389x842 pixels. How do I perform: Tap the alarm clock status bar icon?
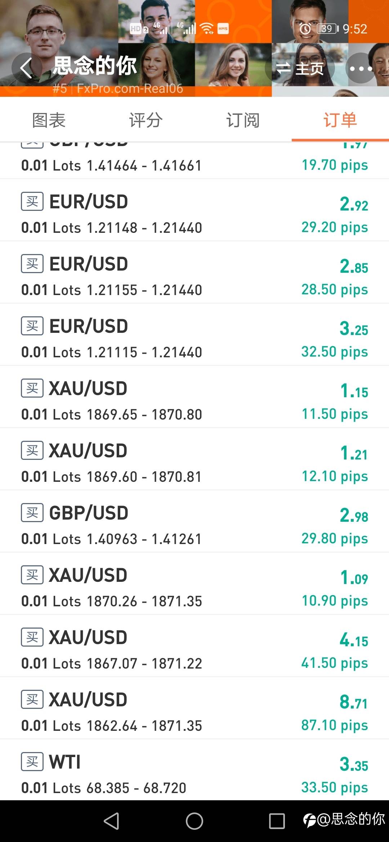pyautogui.click(x=305, y=28)
